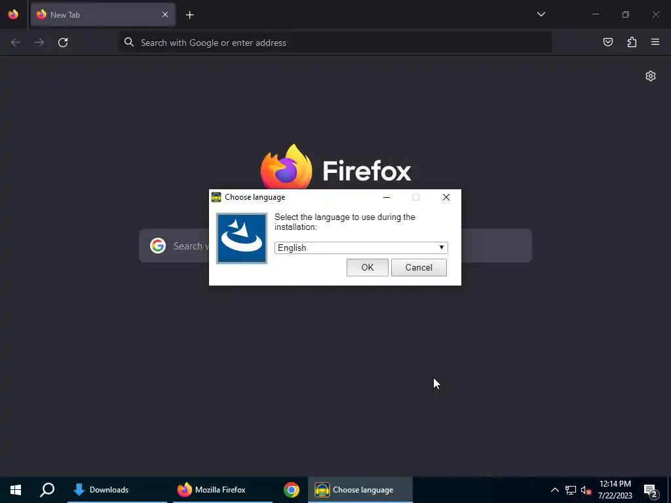Cancel the language selection dialog
Viewport: 671px width, 503px height.
click(419, 267)
